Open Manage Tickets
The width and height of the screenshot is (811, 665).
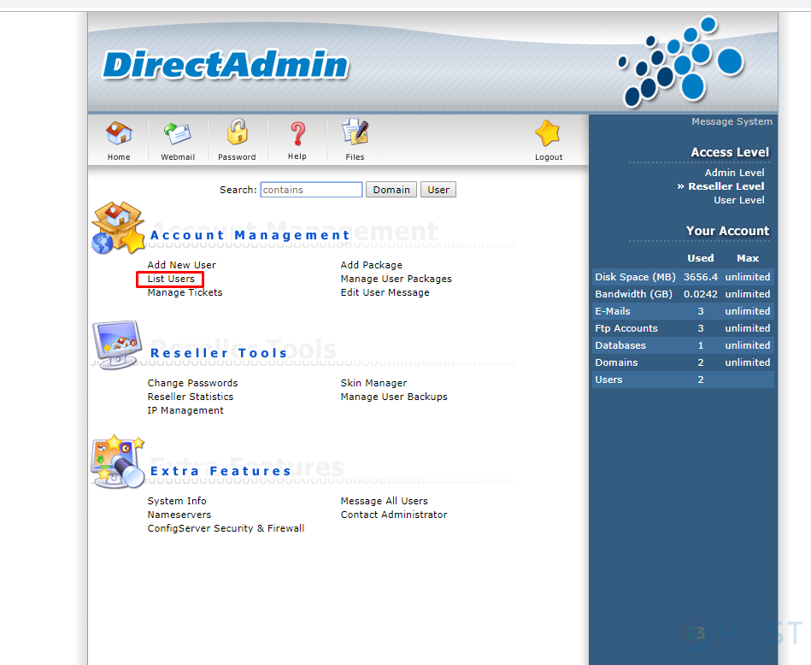point(185,292)
